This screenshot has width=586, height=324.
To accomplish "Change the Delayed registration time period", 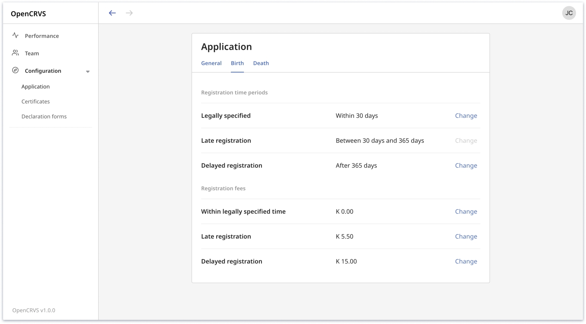I will tap(466, 166).
